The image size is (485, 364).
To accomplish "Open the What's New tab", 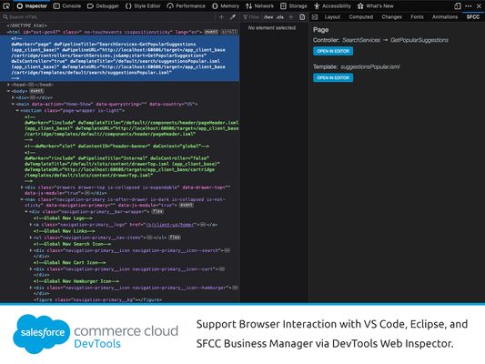I will click(x=376, y=5).
